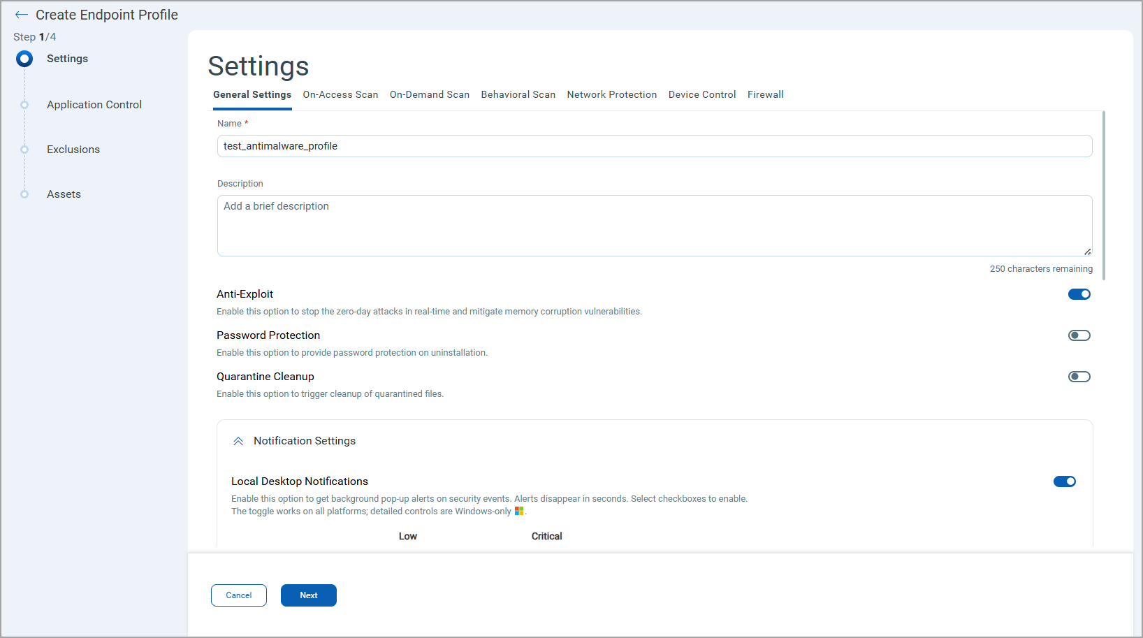Focus the Description text area
Image resolution: width=1143 pixels, height=638 pixels.
654,225
